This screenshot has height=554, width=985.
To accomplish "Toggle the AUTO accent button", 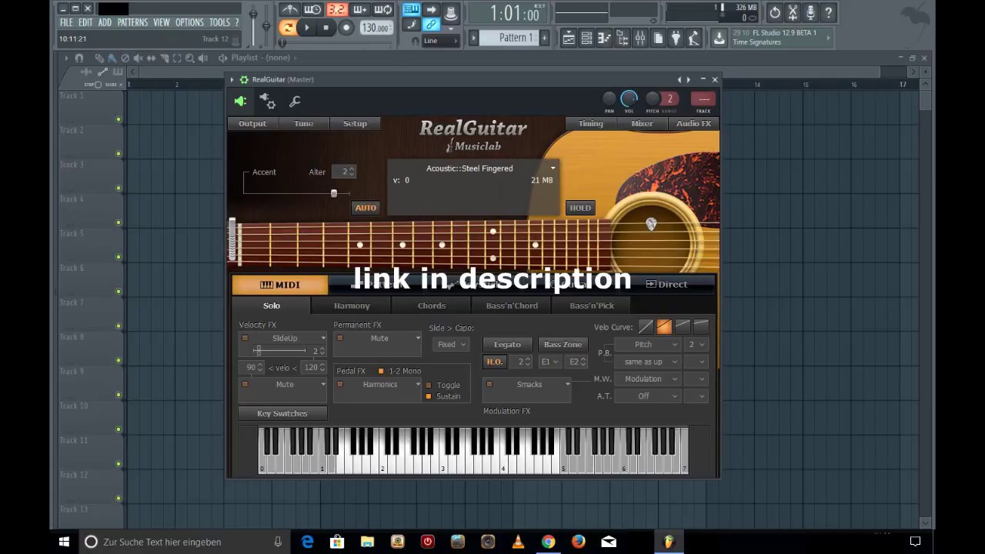I will [x=366, y=208].
